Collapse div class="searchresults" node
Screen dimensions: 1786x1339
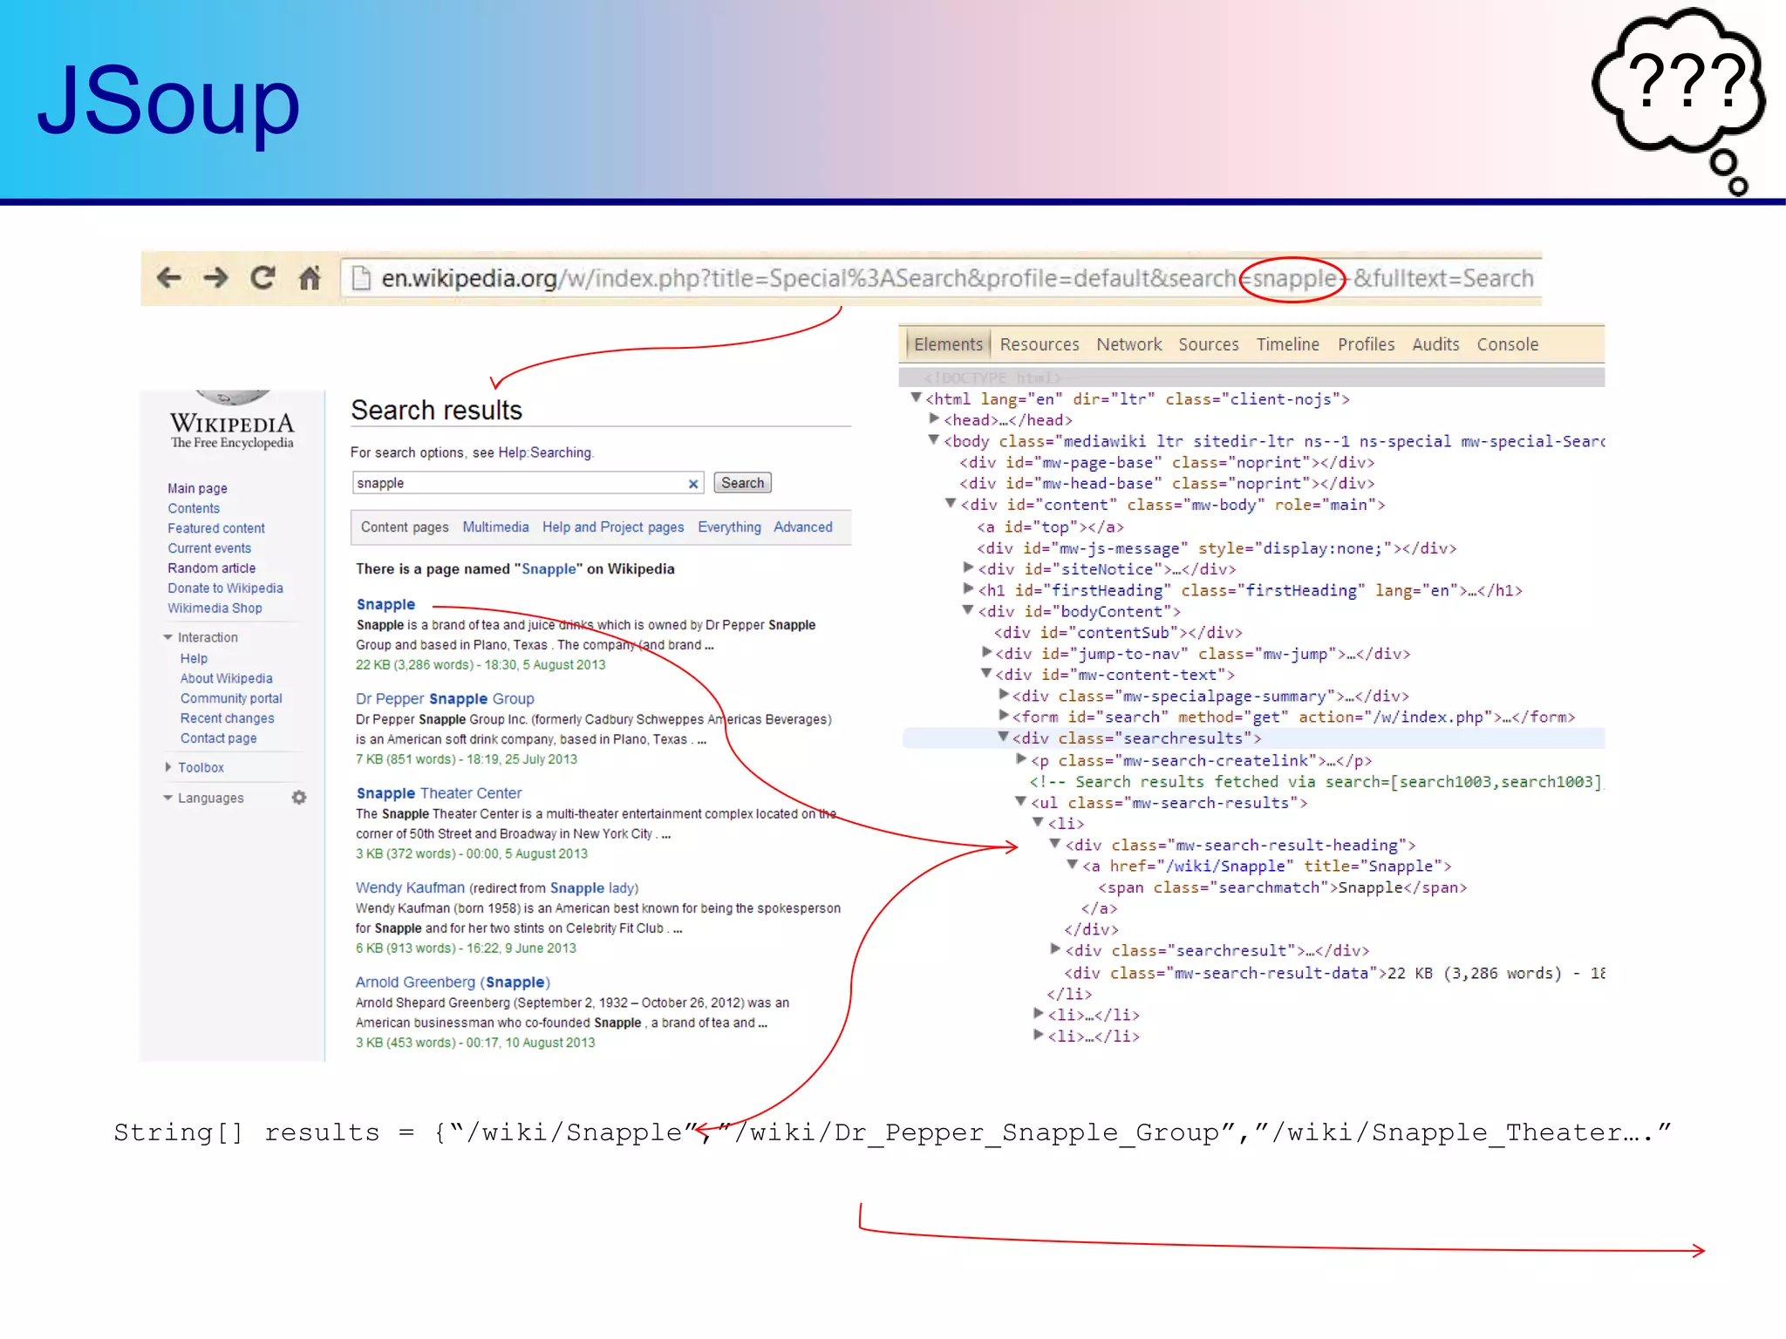(1003, 737)
